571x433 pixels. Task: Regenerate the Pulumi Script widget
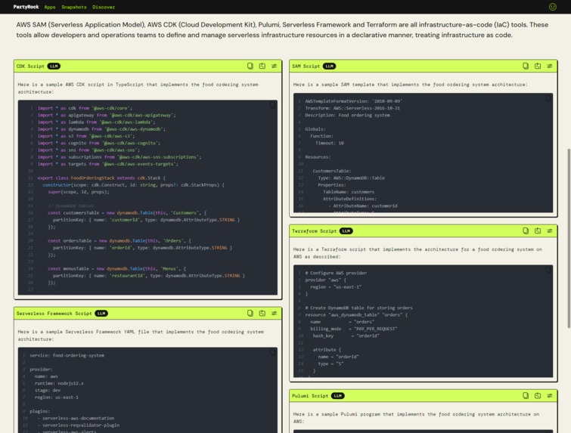point(538,395)
